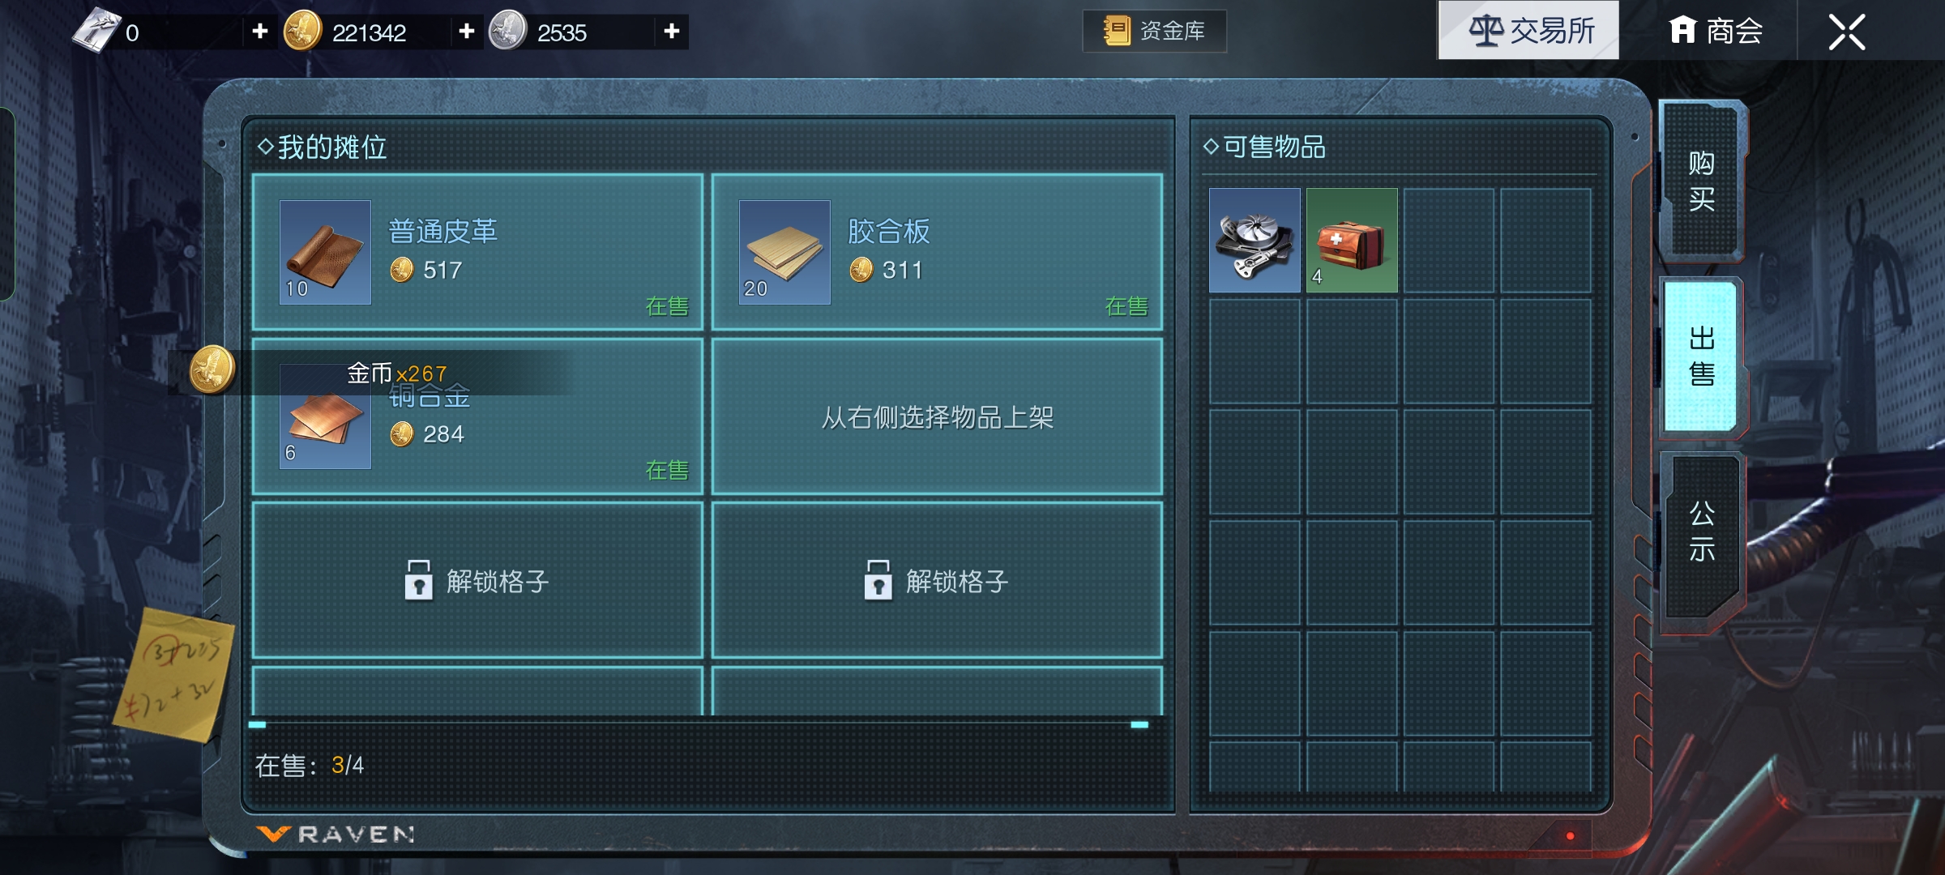Image resolution: width=1945 pixels, height=875 pixels.
Task: Open the 公示 notice side tab
Action: [x=1702, y=532]
